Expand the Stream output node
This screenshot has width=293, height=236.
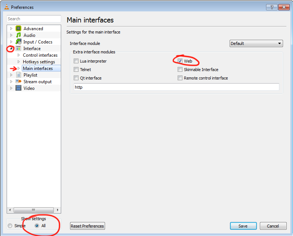coord(11,81)
